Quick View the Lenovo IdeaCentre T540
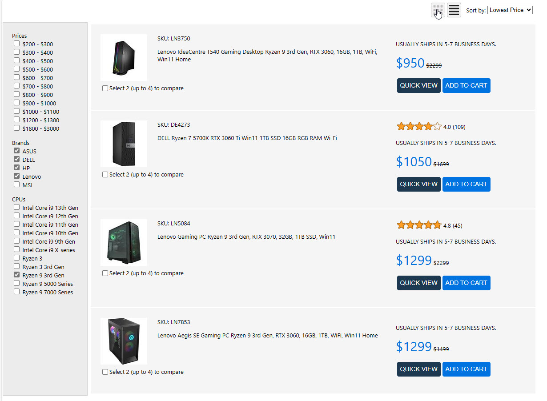Viewport: 547px width, 401px height. pos(418,85)
